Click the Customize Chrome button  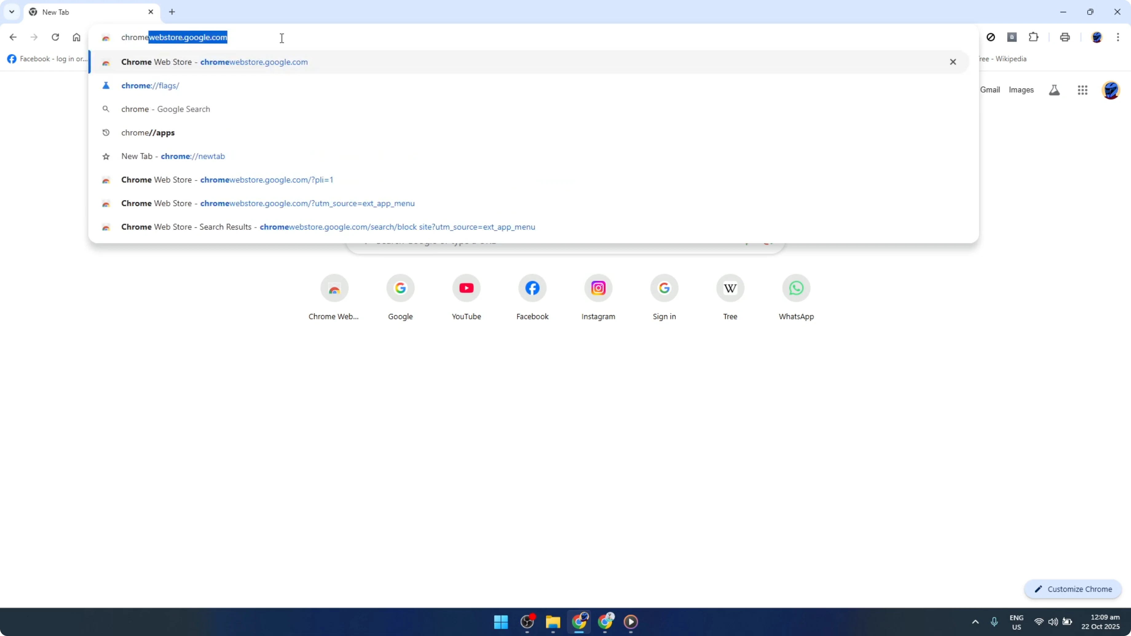(x=1073, y=589)
